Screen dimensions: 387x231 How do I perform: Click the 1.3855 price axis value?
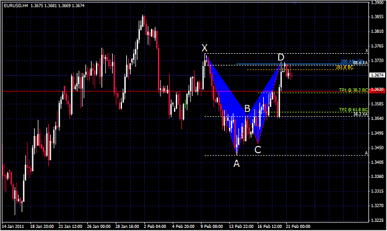pyautogui.click(x=377, y=17)
